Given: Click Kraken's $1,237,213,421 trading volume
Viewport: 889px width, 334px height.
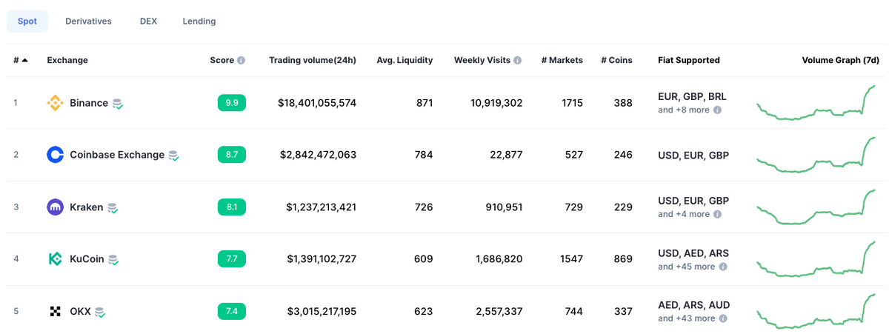Looking at the screenshot, I should (322, 207).
